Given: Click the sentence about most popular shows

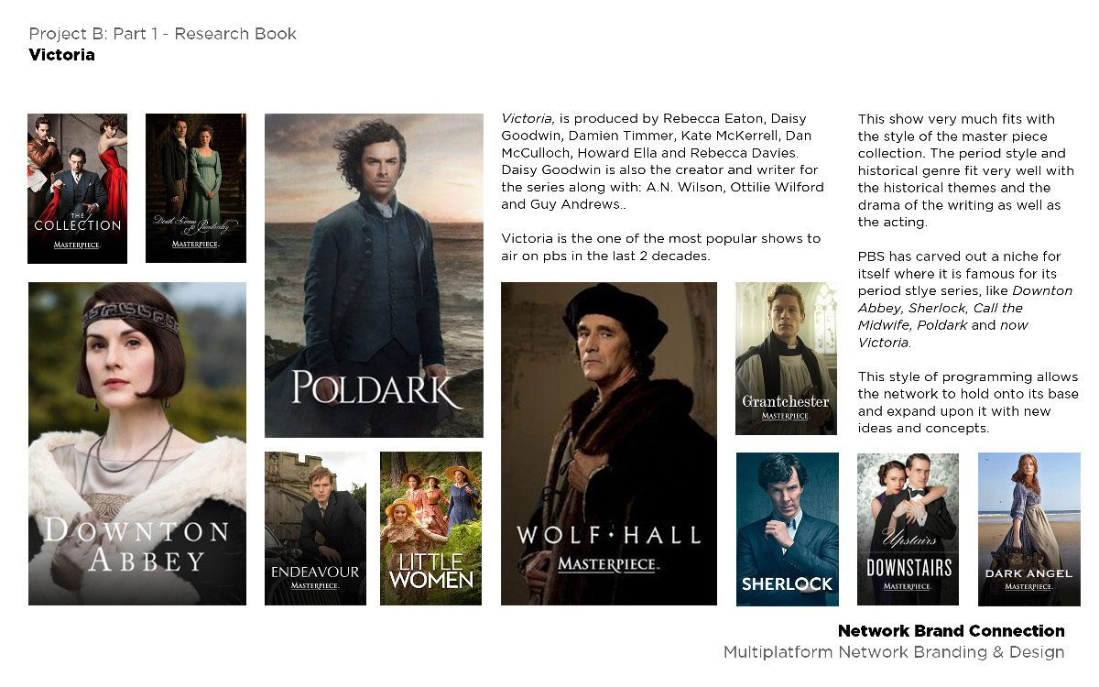Looking at the screenshot, I should point(660,247).
